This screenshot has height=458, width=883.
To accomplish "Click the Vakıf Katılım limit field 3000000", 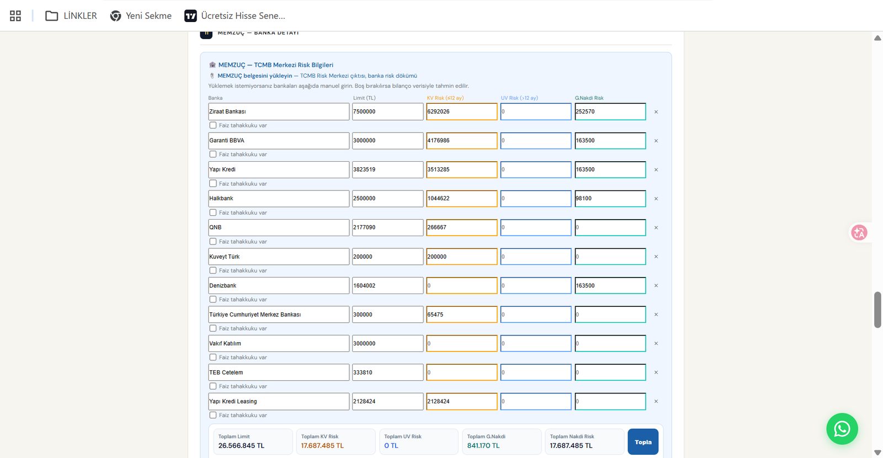I will 388,343.
